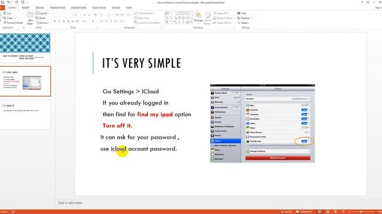This screenshot has width=382, height=214.
Task: Click the Find button
Action: coord(242,13)
